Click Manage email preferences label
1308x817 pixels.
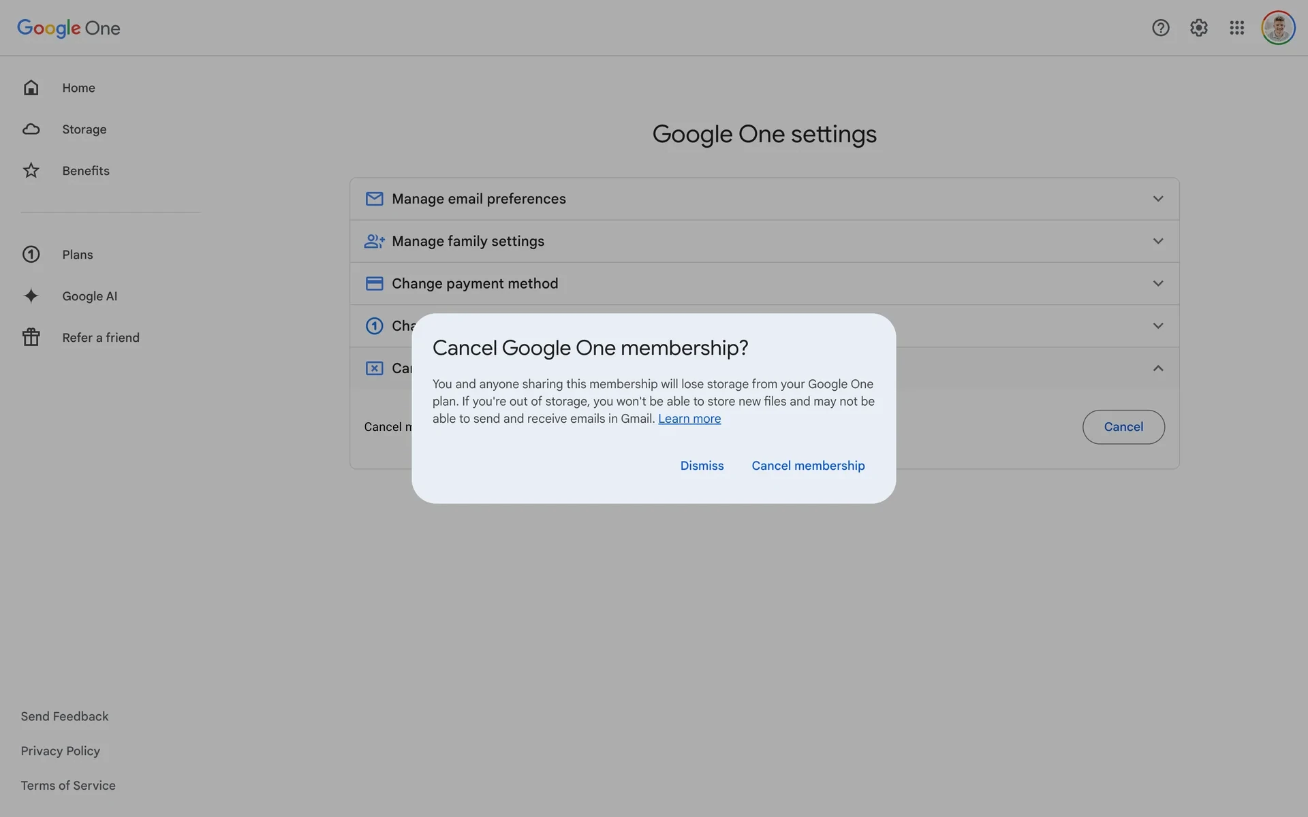point(479,199)
